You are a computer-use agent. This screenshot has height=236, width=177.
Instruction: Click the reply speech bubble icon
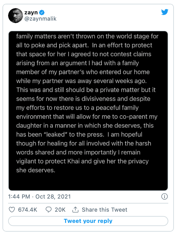pyautogui.click(x=49, y=210)
